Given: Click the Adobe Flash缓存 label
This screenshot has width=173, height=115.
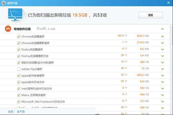Looking at the screenshot, I should pyautogui.click(x=32, y=69).
